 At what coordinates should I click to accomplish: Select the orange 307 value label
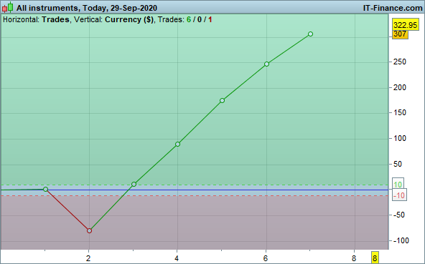click(x=400, y=34)
